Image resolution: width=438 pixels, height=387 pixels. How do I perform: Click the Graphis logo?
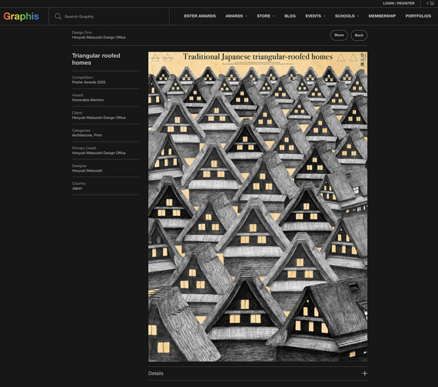click(x=21, y=16)
